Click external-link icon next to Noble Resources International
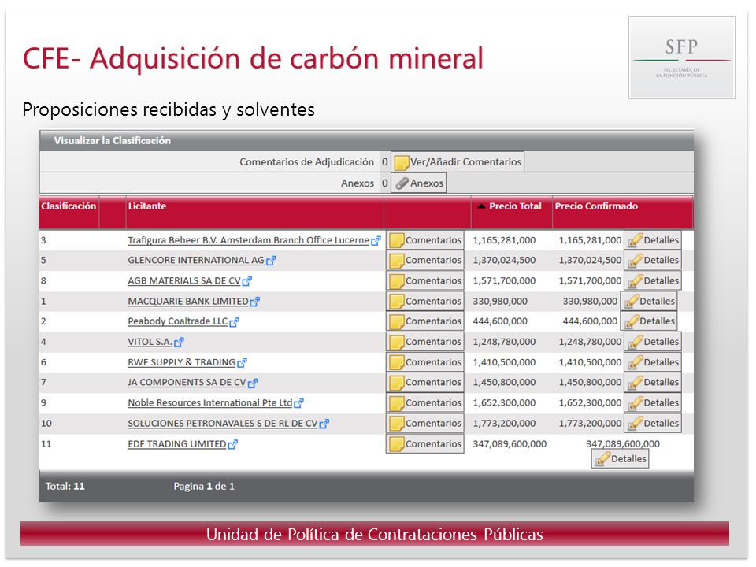 299,403
